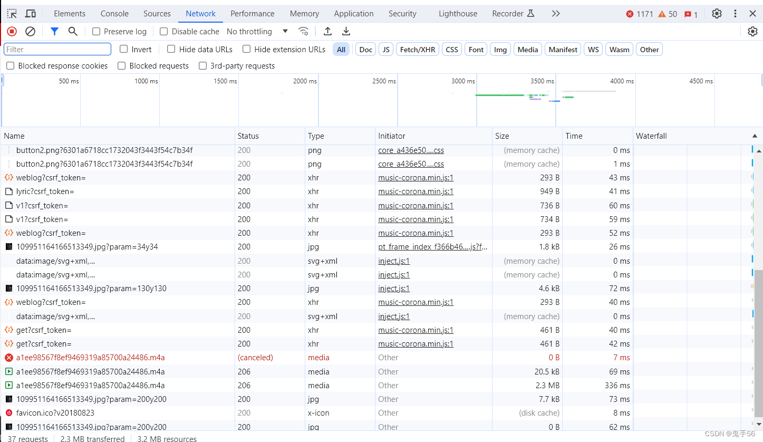Switch to the Elements tab
The height and width of the screenshot is (442, 763).
click(70, 14)
